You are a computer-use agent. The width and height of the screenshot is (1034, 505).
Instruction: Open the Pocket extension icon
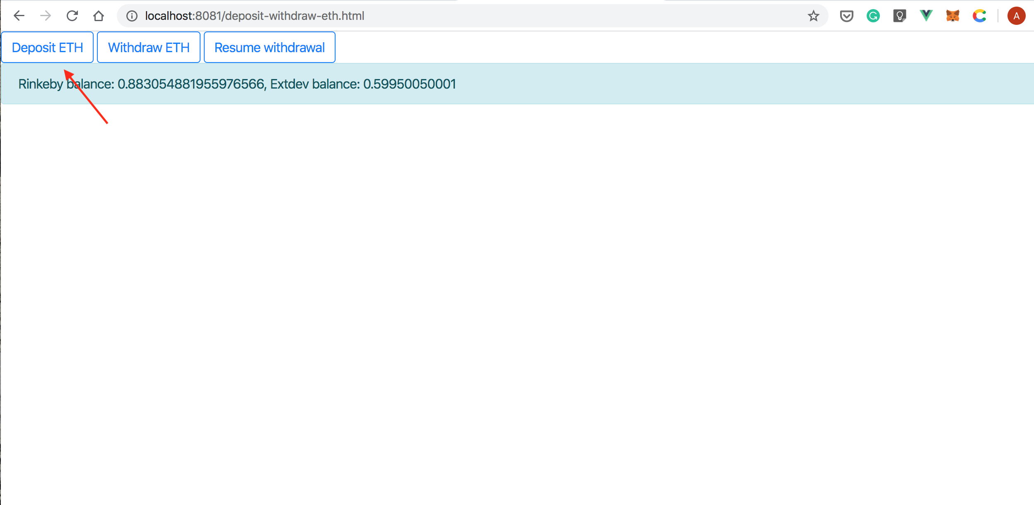click(x=846, y=16)
